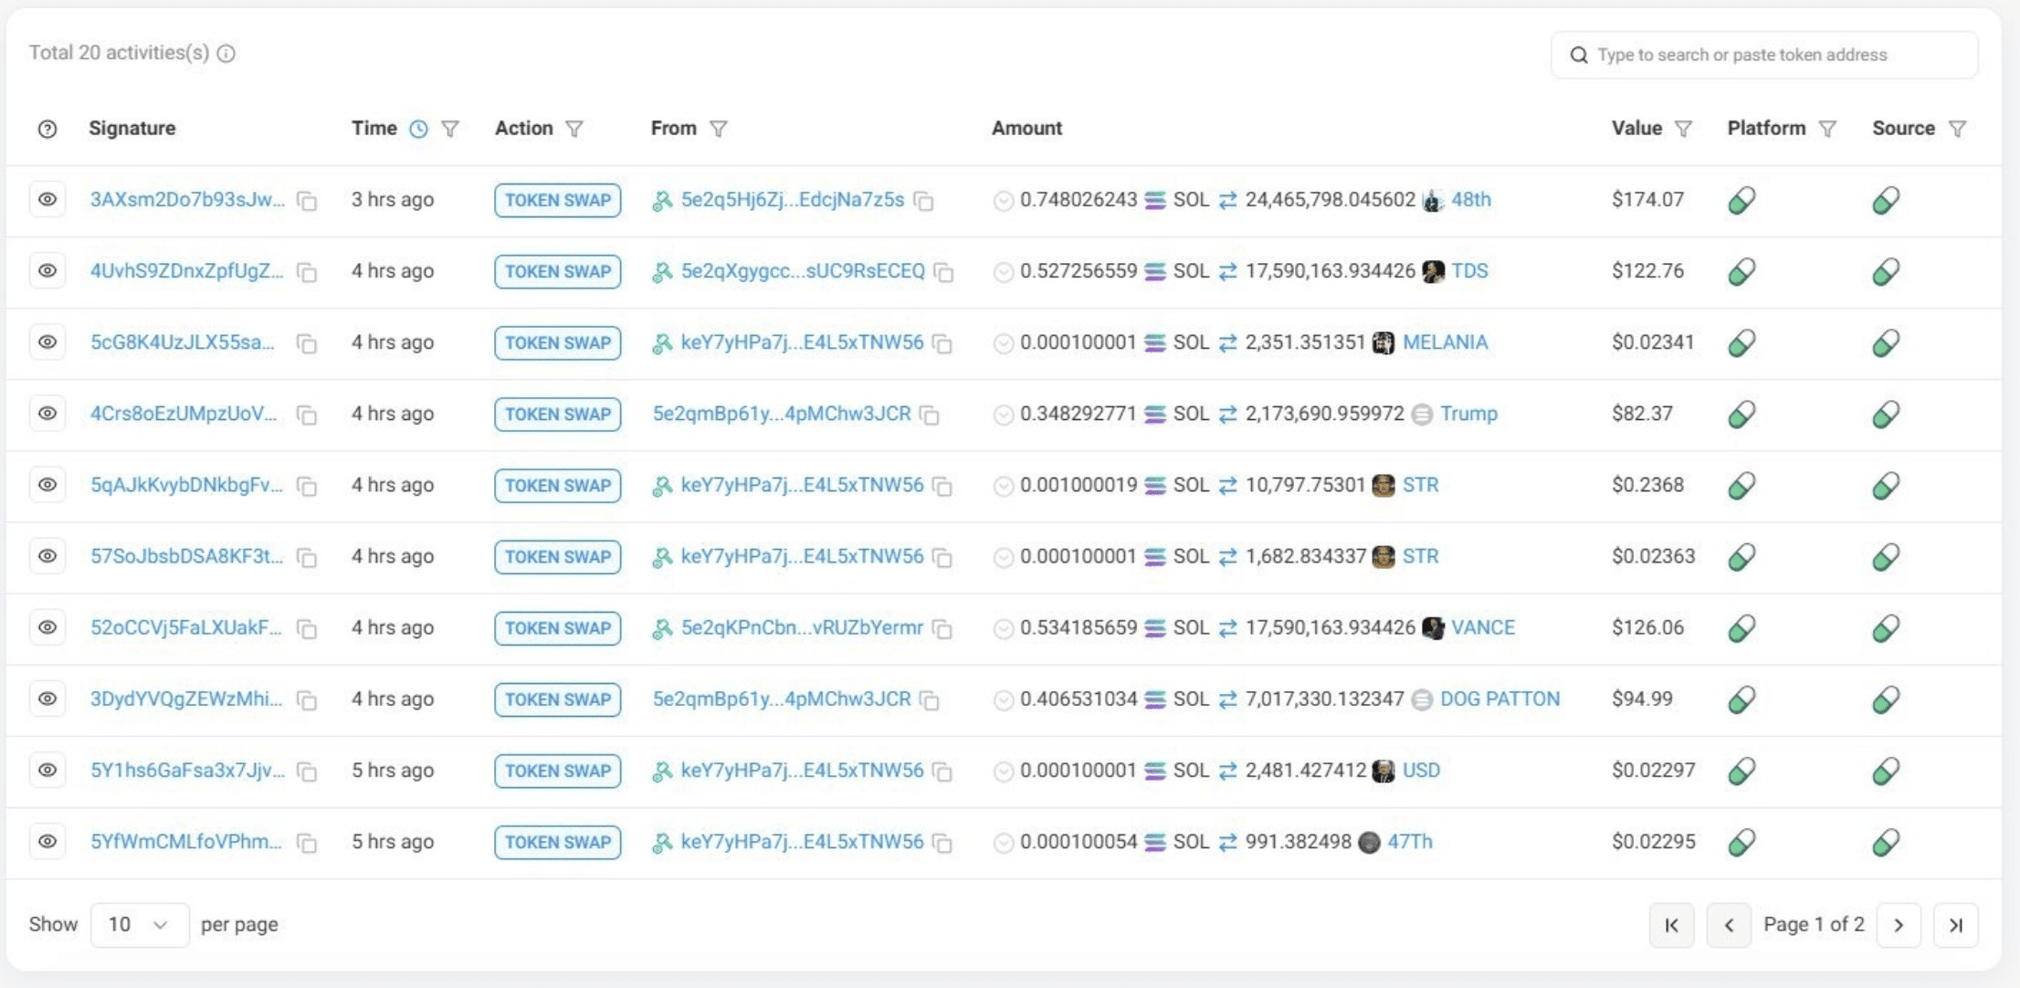2020x988 pixels.
Task: Toggle eye icon for 5YfWmCMLfoVPhm row
Action: 47,842
